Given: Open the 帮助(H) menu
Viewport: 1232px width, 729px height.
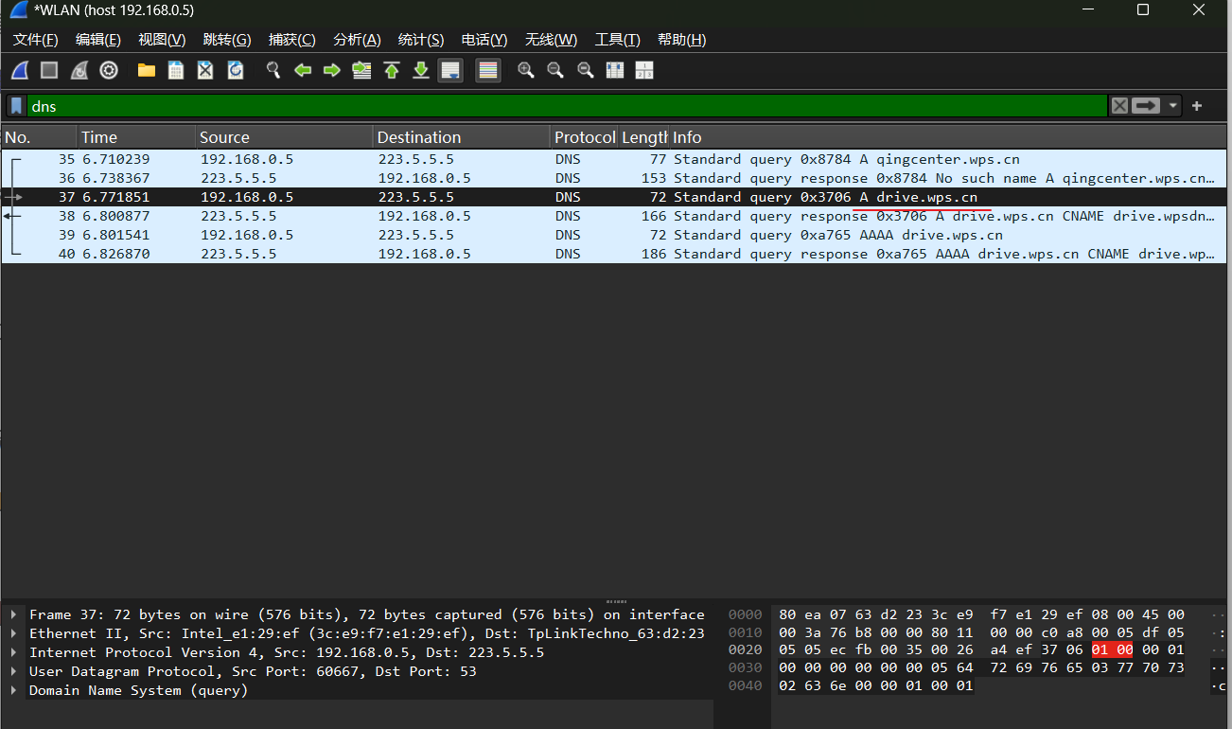Looking at the screenshot, I should click(x=682, y=40).
